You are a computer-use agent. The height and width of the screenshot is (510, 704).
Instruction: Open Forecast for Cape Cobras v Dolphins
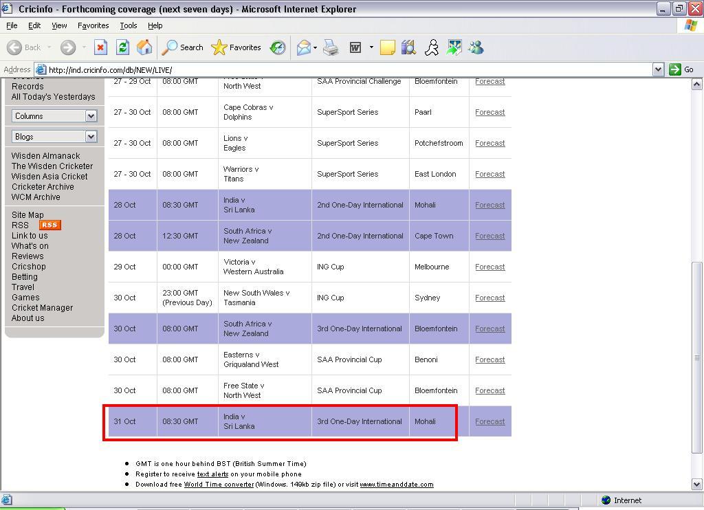(489, 112)
